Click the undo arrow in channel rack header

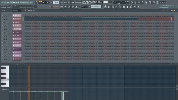(x=5, y=10)
